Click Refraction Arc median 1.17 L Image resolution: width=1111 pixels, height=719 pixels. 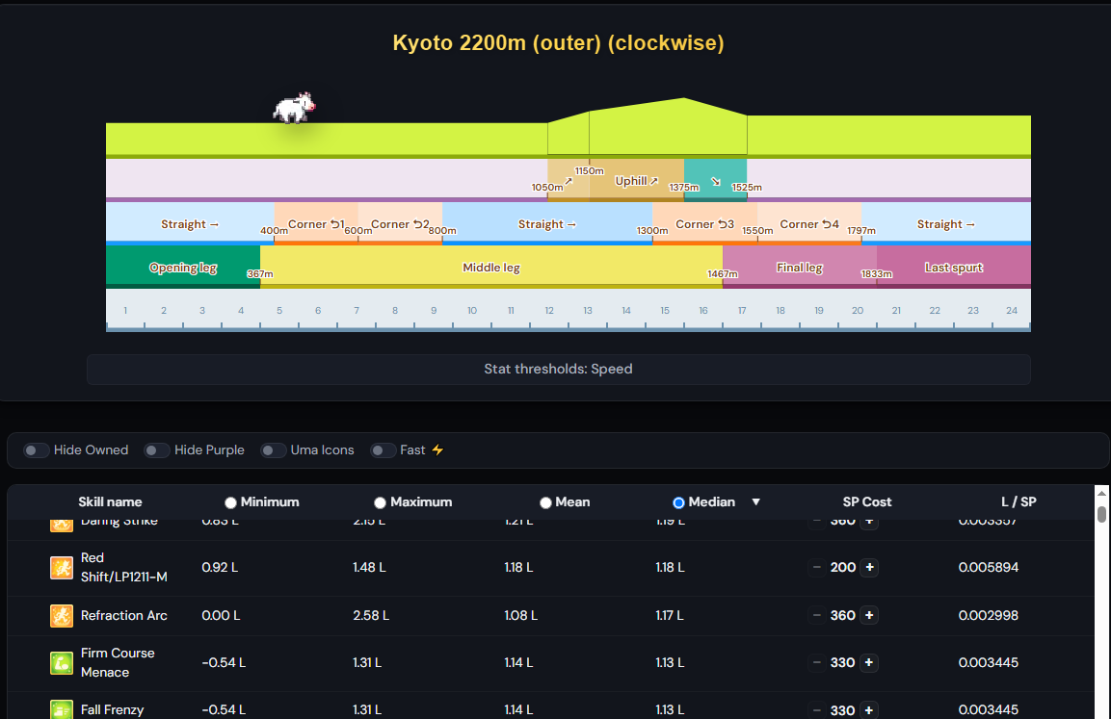click(x=670, y=616)
